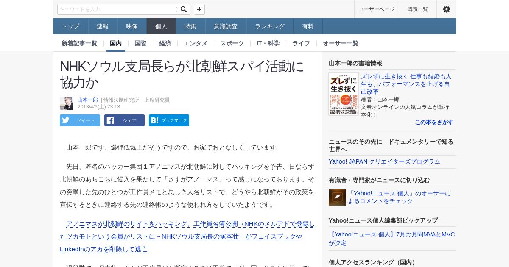The height and width of the screenshot is (267, 509).
Task: Click the author's avatar photo
Action: 67,103
